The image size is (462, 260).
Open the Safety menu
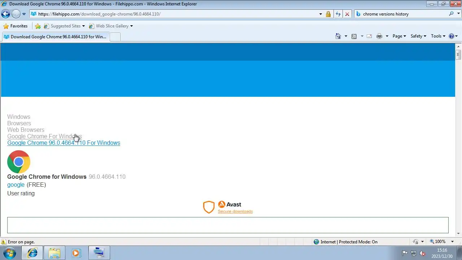(418, 36)
